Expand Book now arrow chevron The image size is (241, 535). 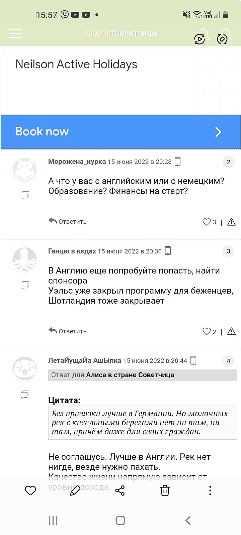point(218,132)
